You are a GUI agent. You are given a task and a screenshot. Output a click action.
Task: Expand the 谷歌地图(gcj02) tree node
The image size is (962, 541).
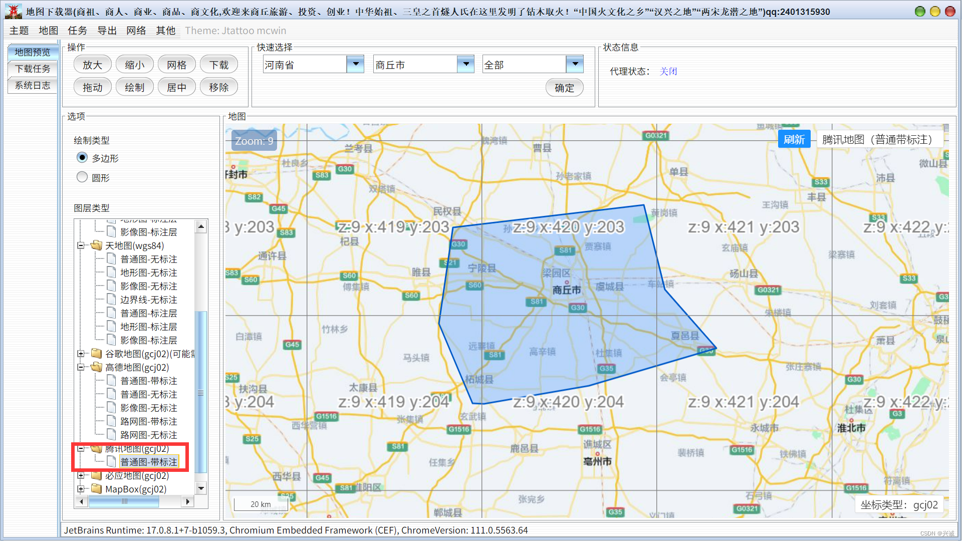click(81, 354)
